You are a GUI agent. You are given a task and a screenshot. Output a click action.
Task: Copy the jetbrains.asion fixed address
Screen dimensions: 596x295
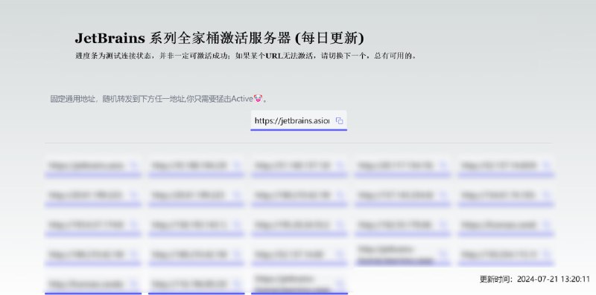(339, 120)
